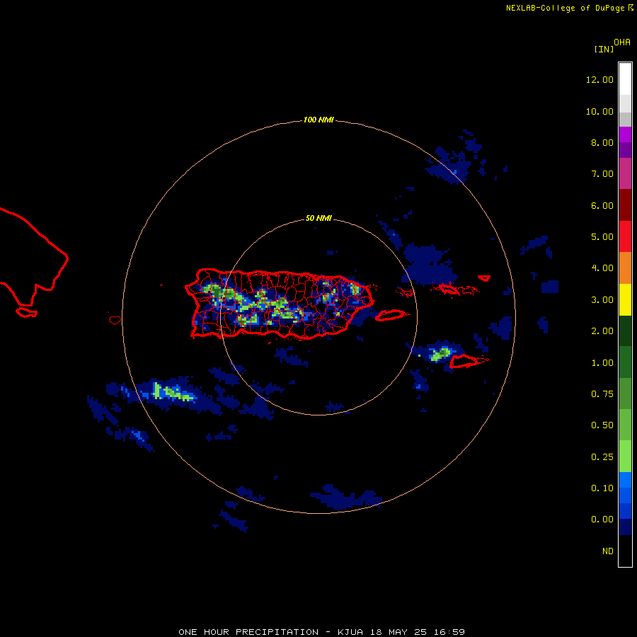Select the yellow swatch beside 3.00
Image resolution: width=637 pixels, height=637 pixels.
click(625, 299)
